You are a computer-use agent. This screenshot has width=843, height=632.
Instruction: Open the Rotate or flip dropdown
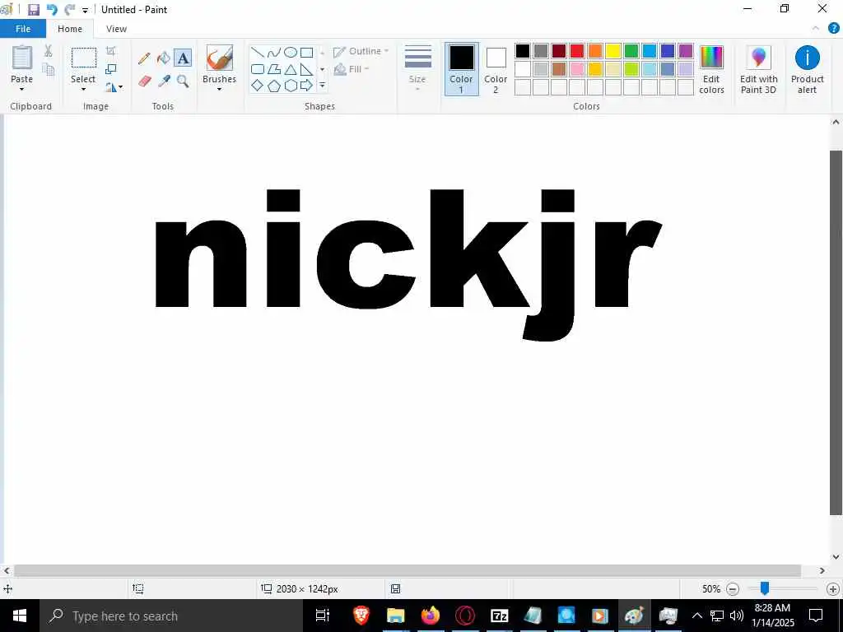(x=114, y=86)
